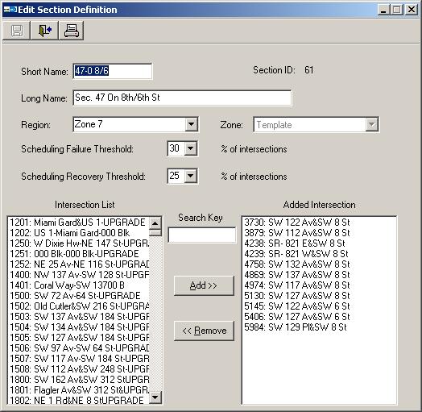Click the Long Name text field

point(182,98)
